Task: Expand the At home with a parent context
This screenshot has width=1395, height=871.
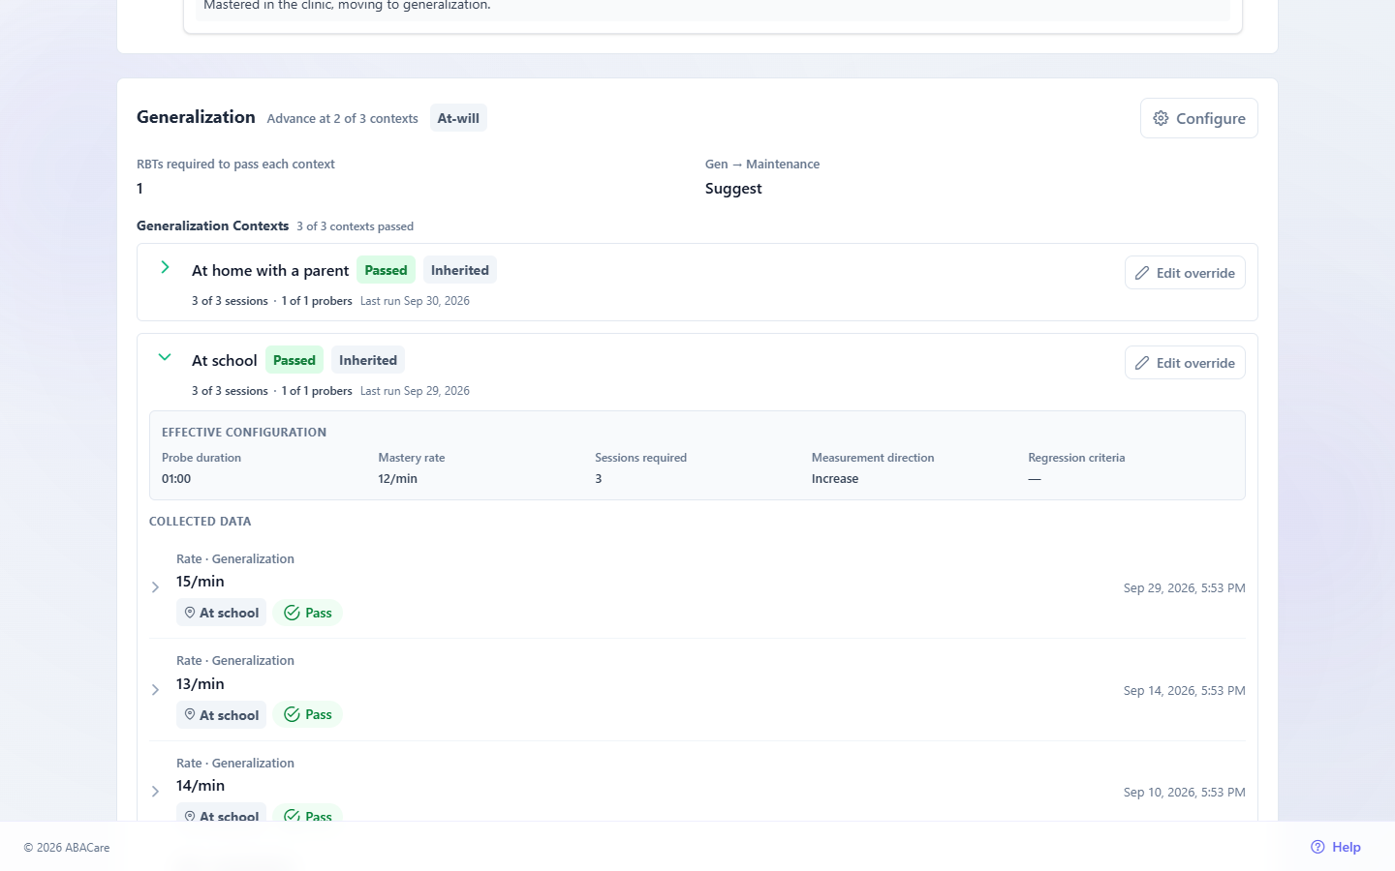Action: click(165, 267)
